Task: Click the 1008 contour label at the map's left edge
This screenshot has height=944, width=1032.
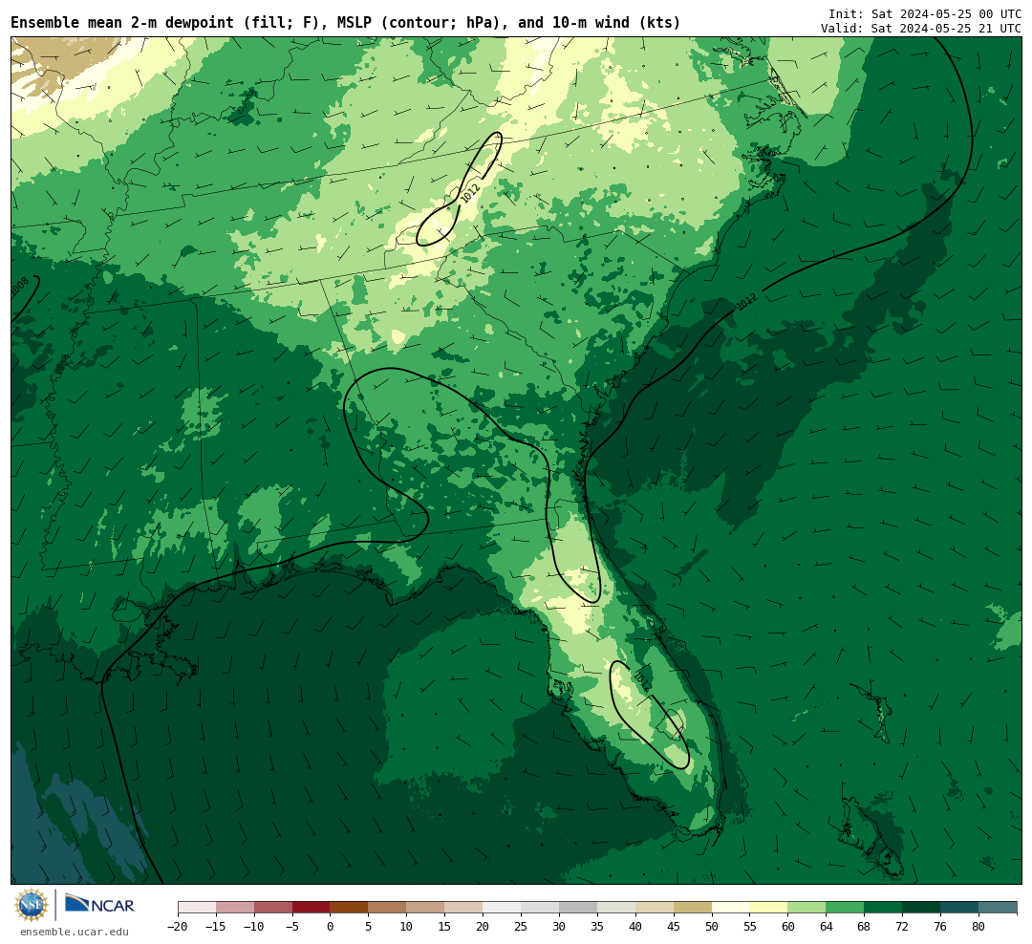Action: tap(19, 287)
